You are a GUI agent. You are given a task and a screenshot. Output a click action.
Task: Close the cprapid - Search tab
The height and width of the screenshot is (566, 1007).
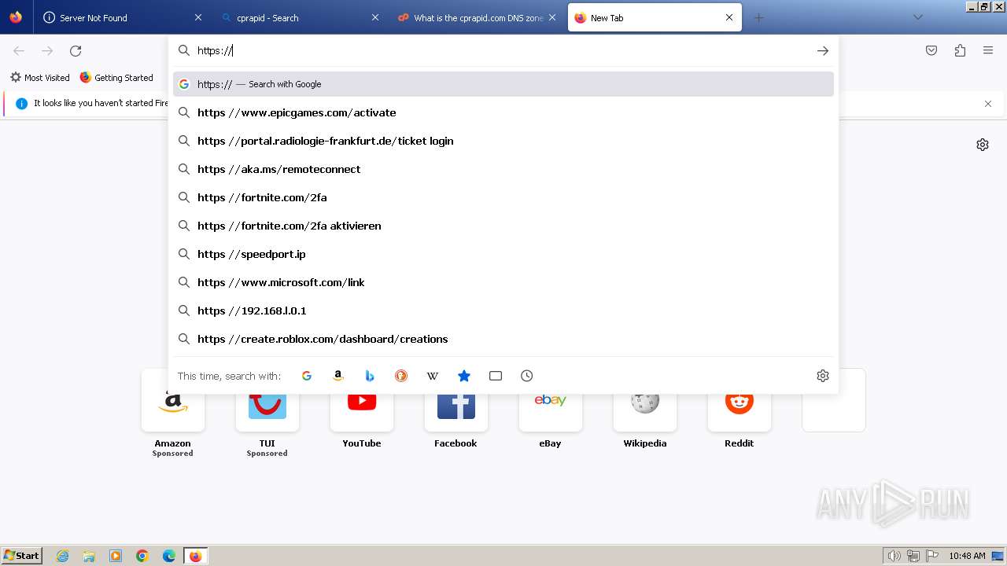click(x=374, y=17)
